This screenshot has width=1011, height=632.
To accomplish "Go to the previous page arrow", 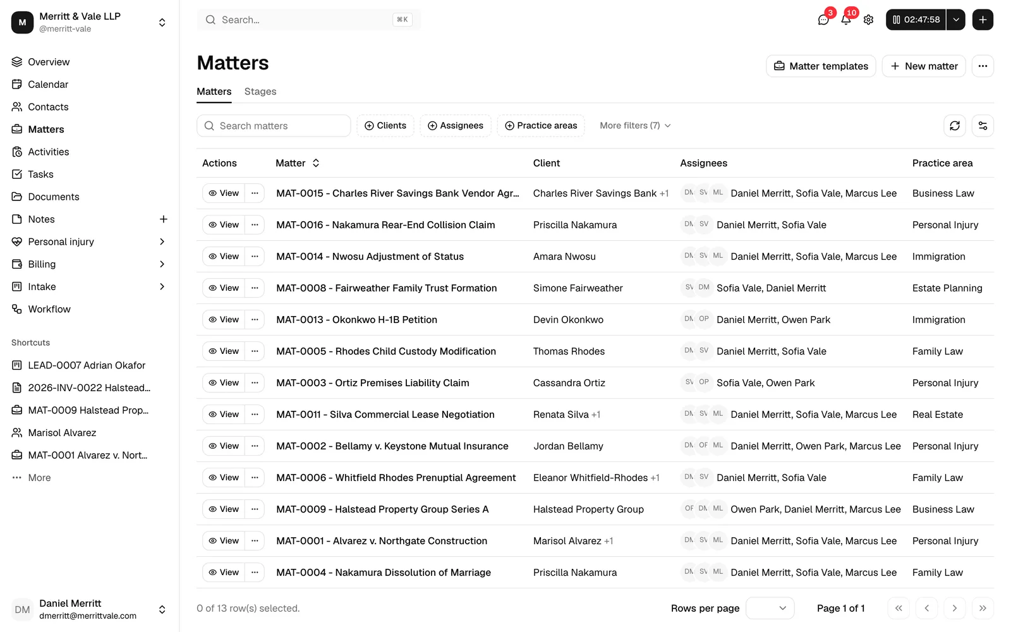I will pyautogui.click(x=927, y=608).
